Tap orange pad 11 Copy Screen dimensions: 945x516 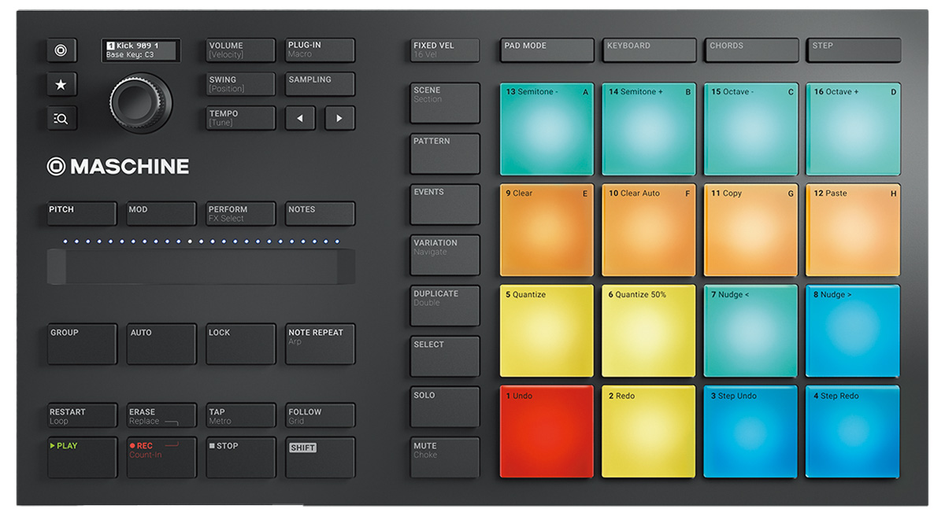[x=751, y=230]
